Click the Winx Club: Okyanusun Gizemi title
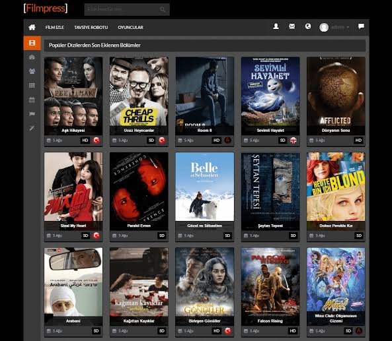This screenshot has height=341, width=392. pos(336,319)
